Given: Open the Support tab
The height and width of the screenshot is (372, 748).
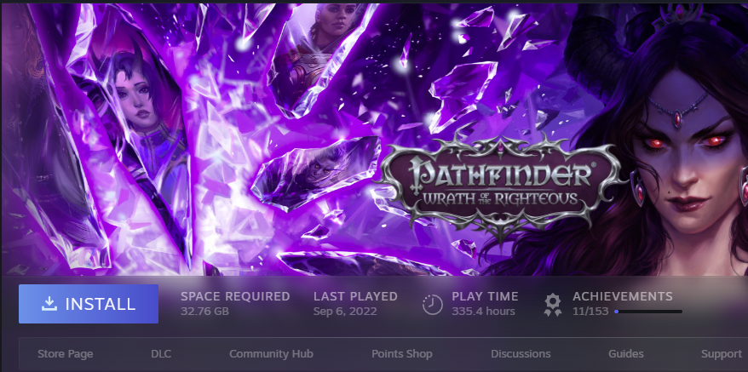Looking at the screenshot, I should 722,354.
